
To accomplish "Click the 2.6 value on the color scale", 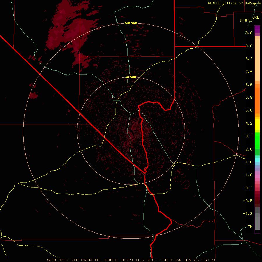I will pyautogui.click(x=249, y=149).
